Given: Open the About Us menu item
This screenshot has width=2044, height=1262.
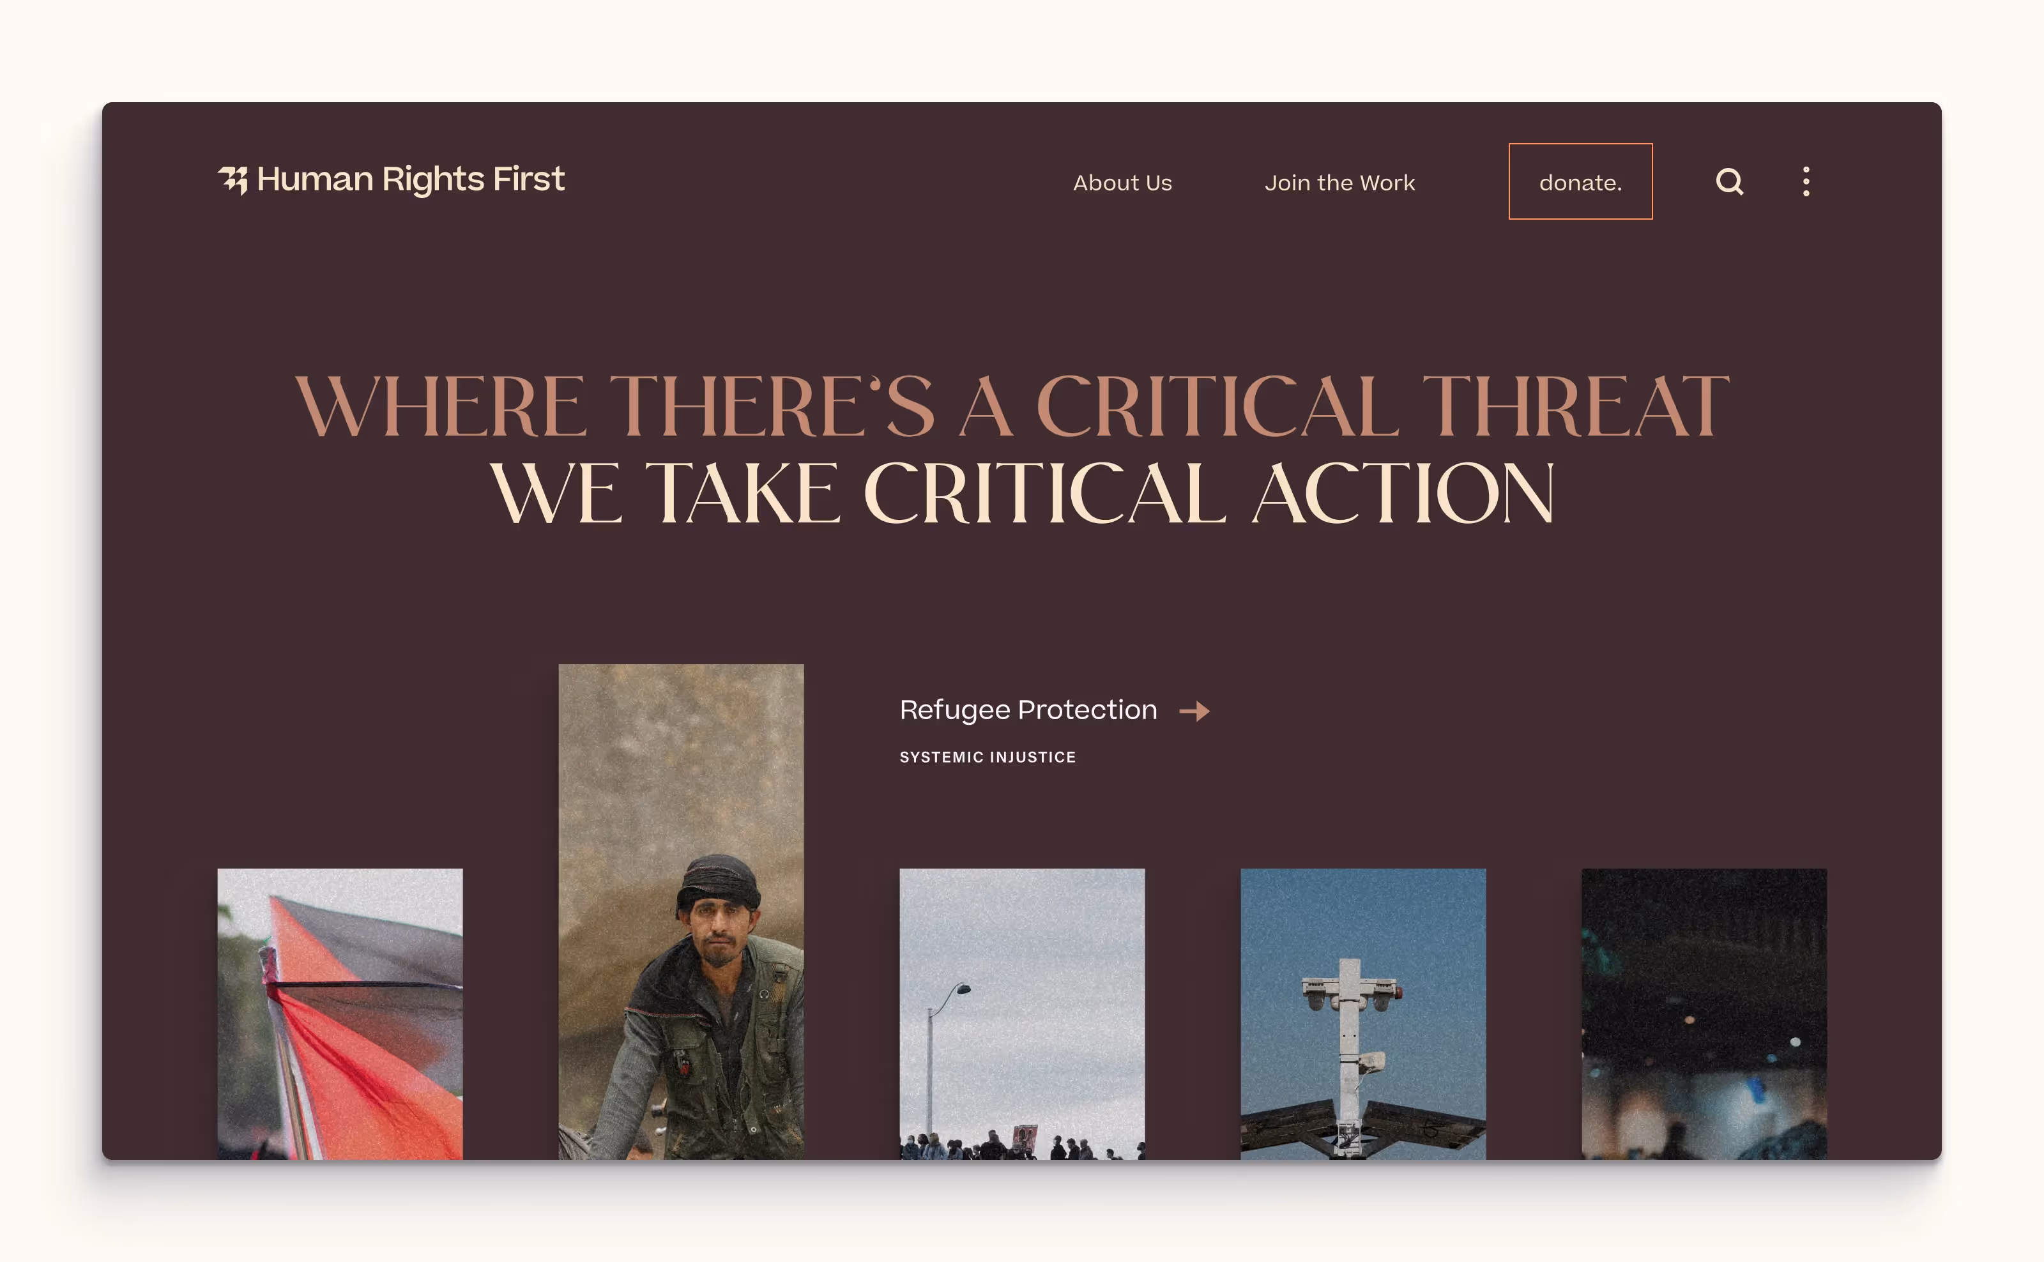Looking at the screenshot, I should pyautogui.click(x=1122, y=183).
